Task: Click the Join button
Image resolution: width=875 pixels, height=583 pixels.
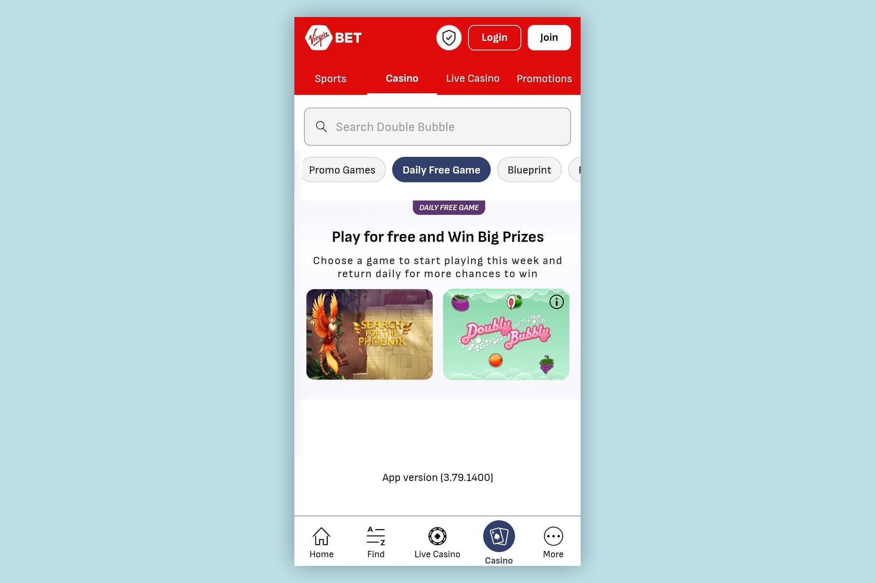Action: (549, 37)
